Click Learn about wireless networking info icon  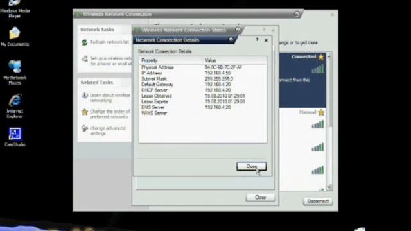[x=85, y=96]
